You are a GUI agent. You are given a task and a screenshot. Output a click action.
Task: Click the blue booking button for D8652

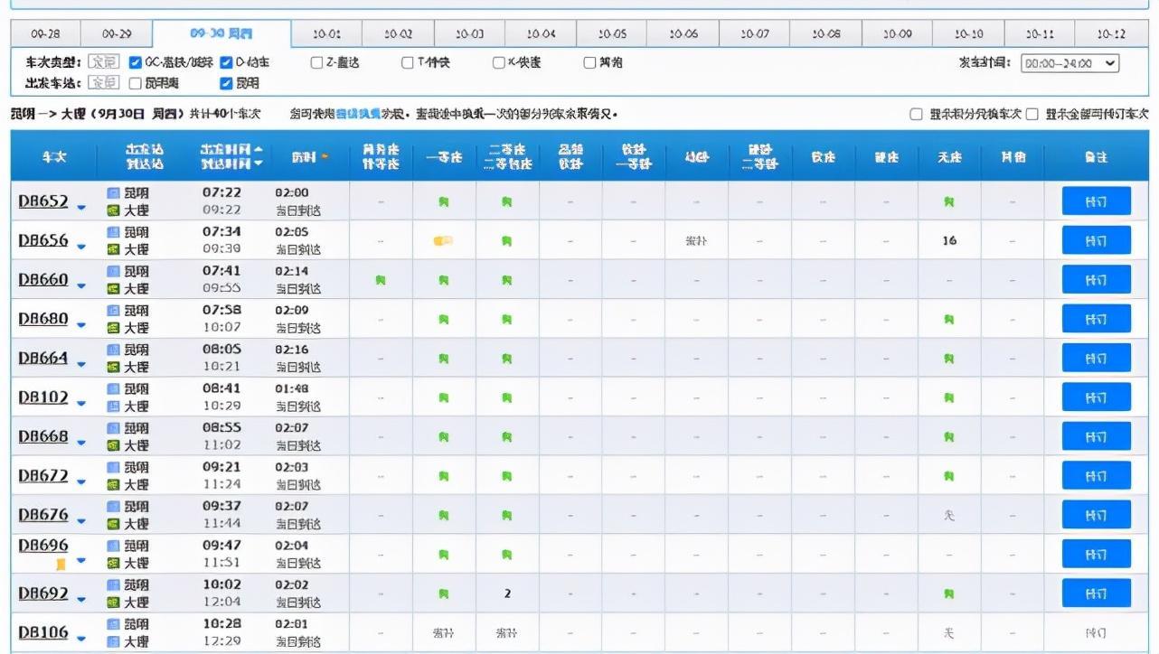pos(1096,201)
